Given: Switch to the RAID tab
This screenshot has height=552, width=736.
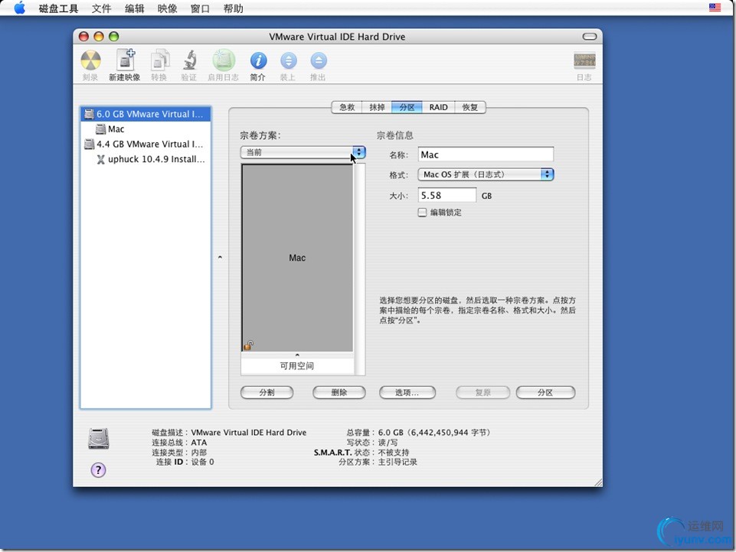Looking at the screenshot, I should (438, 108).
